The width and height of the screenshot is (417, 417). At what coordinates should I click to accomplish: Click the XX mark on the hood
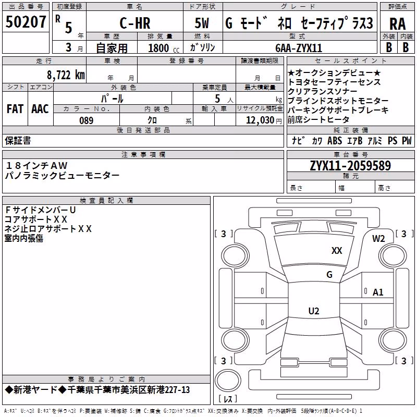click(337, 251)
